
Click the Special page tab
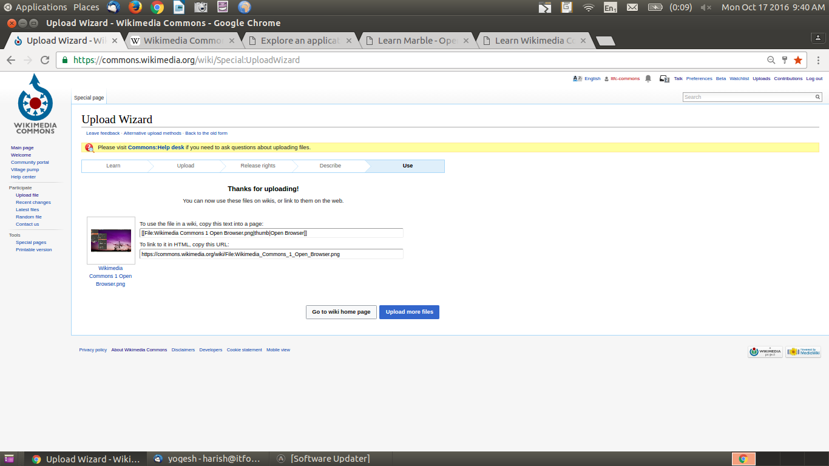89,98
